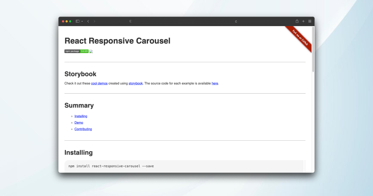This screenshot has width=373, height=196.
Task: Click the Storybook section heading
Action: coord(81,74)
